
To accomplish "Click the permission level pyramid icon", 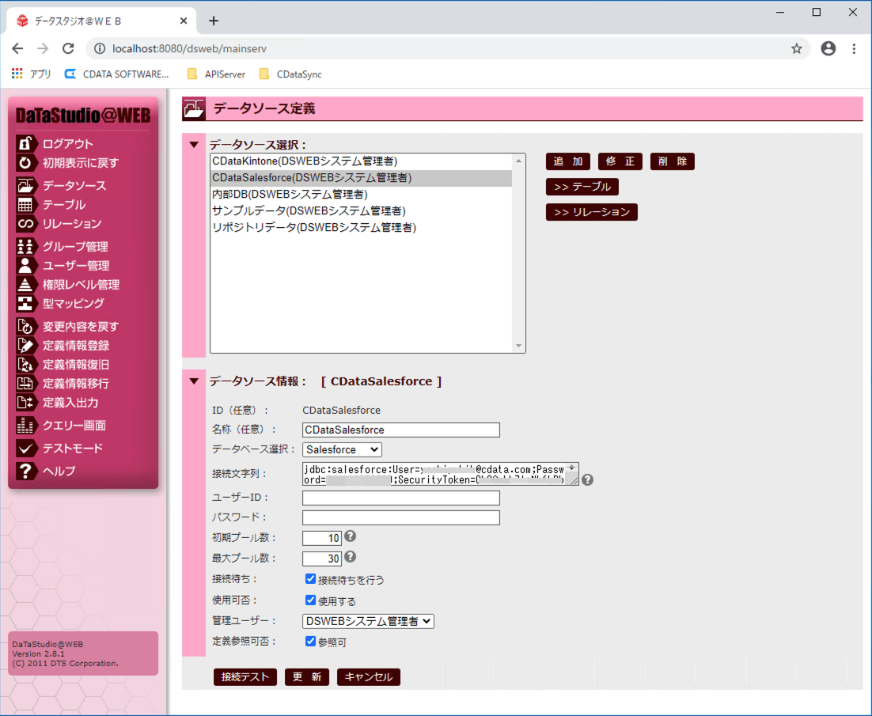I will coord(25,285).
